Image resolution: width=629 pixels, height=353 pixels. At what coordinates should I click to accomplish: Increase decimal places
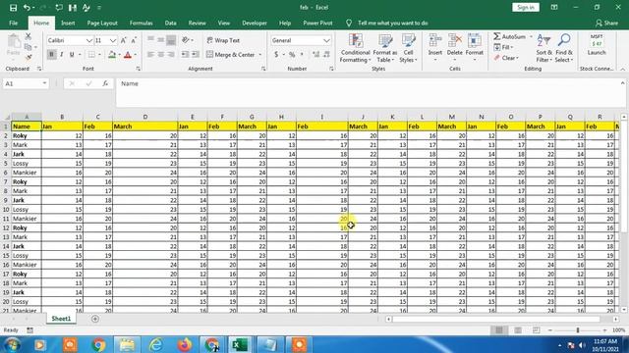coord(315,55)
